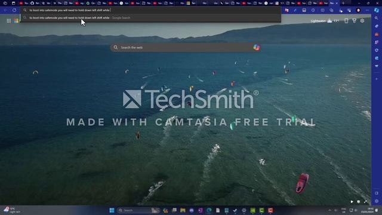Add a sidebar app with plus

[x=377, y=79]
